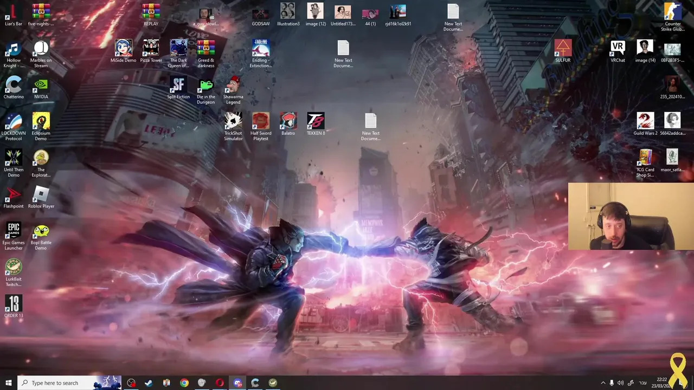The image size is (694, 390).
Task: Click the Type here to search box
Action: coord(69,383)
